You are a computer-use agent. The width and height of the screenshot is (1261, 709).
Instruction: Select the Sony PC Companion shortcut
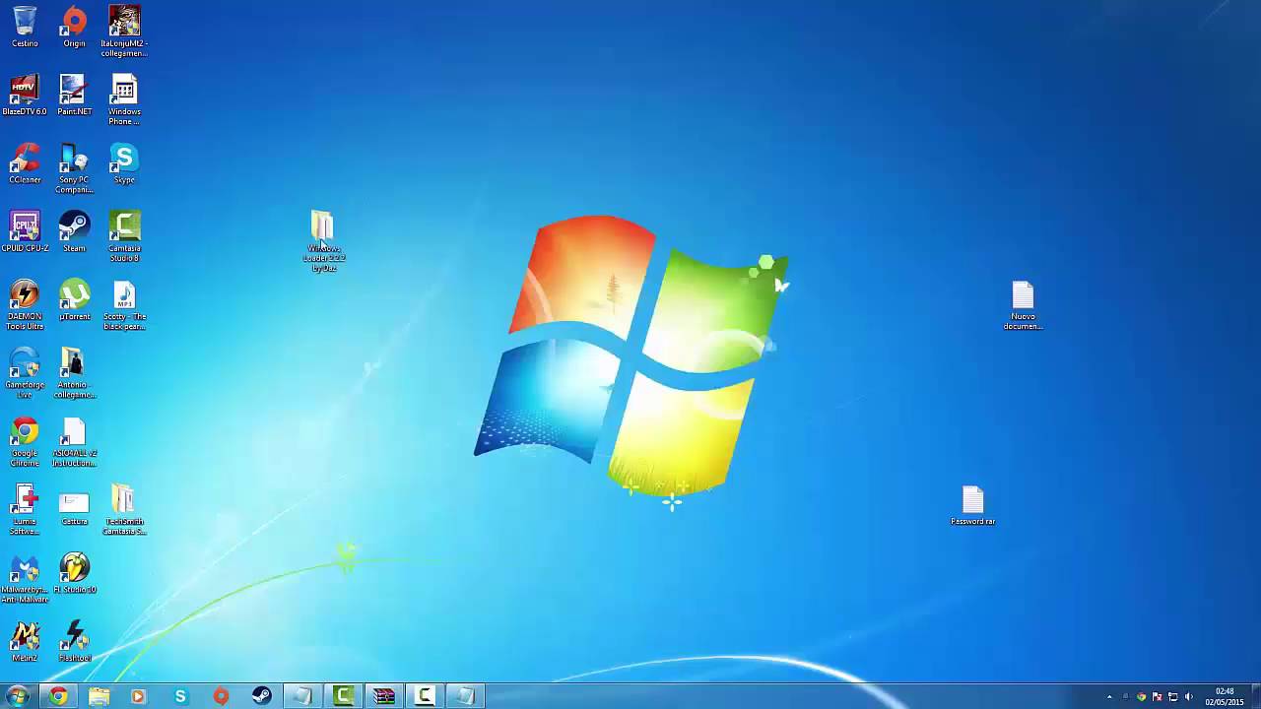coord(74,168)
